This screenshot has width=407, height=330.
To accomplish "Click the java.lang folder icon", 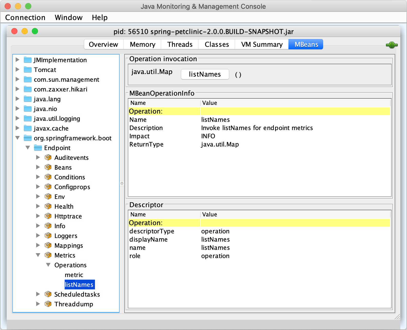I will [x=28, y=99].
